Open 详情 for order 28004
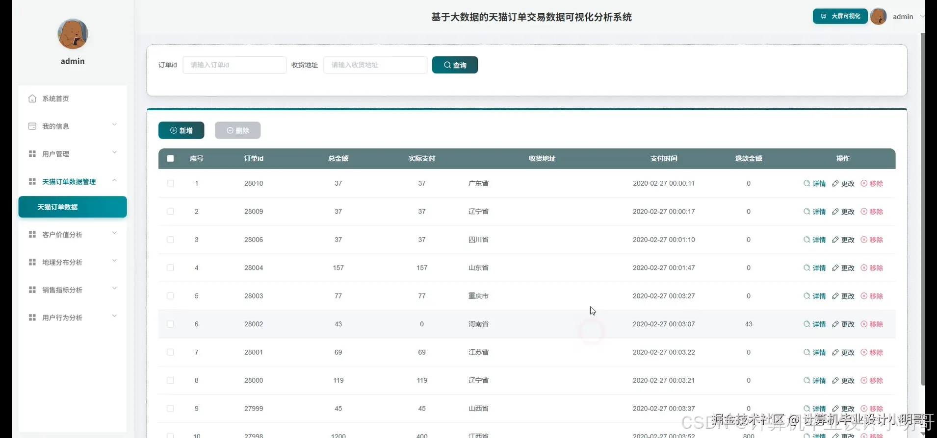937x438 pixels. (x=815, y=268)
